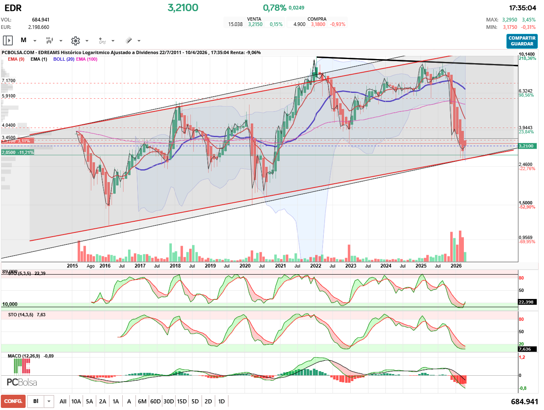
Task: Click the STO (5,3,5) indicator label
Action: 19,273
